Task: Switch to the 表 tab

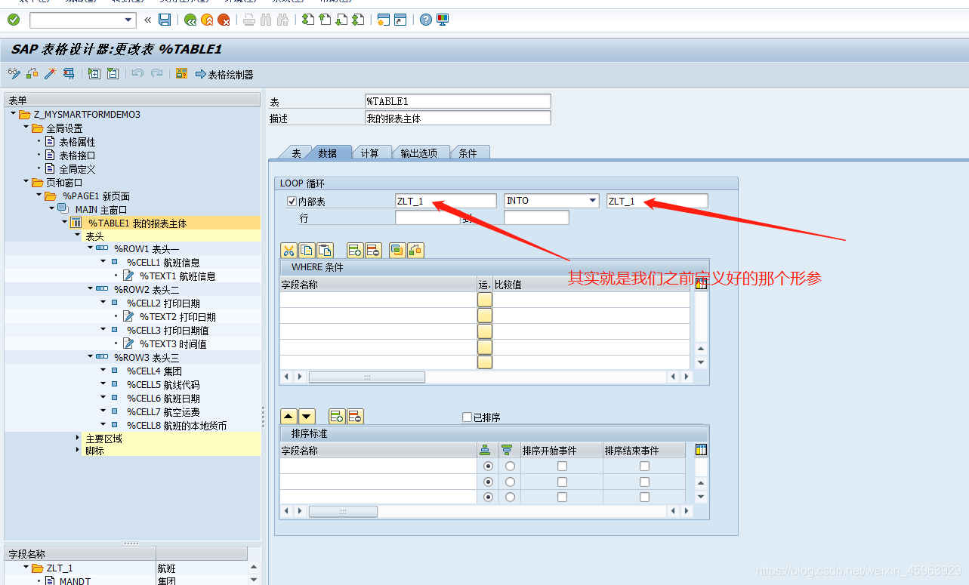Action: coord(296,153)
